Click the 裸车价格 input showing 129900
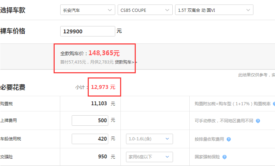Image resolution: width=275 pixels, height=166 pixels. click(88, 31)
